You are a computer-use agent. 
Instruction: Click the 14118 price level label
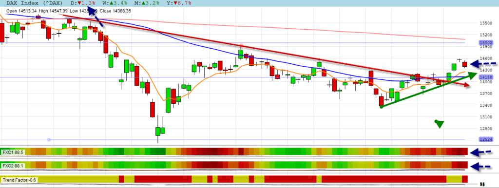(x=486, y=77)
